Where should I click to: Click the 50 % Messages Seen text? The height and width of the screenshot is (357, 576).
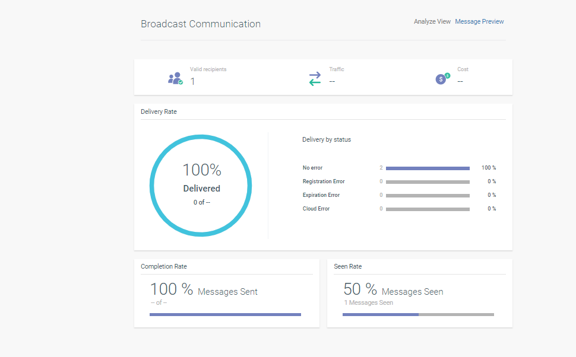point(393,290)
